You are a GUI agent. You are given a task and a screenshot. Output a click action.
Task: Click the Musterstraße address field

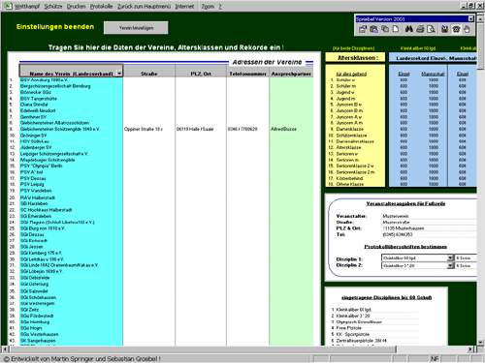(x=429, y=222)
